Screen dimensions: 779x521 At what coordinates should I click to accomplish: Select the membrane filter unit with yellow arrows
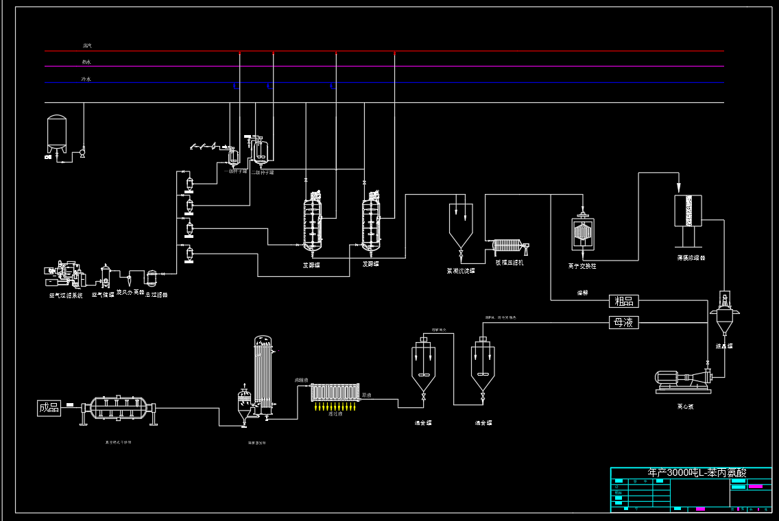(335, 392)
